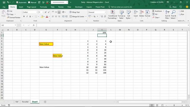Click the yellow New Value cell in E5
Image resolution: width=190 pixels, height=107 pixels.
pos(46,44)
